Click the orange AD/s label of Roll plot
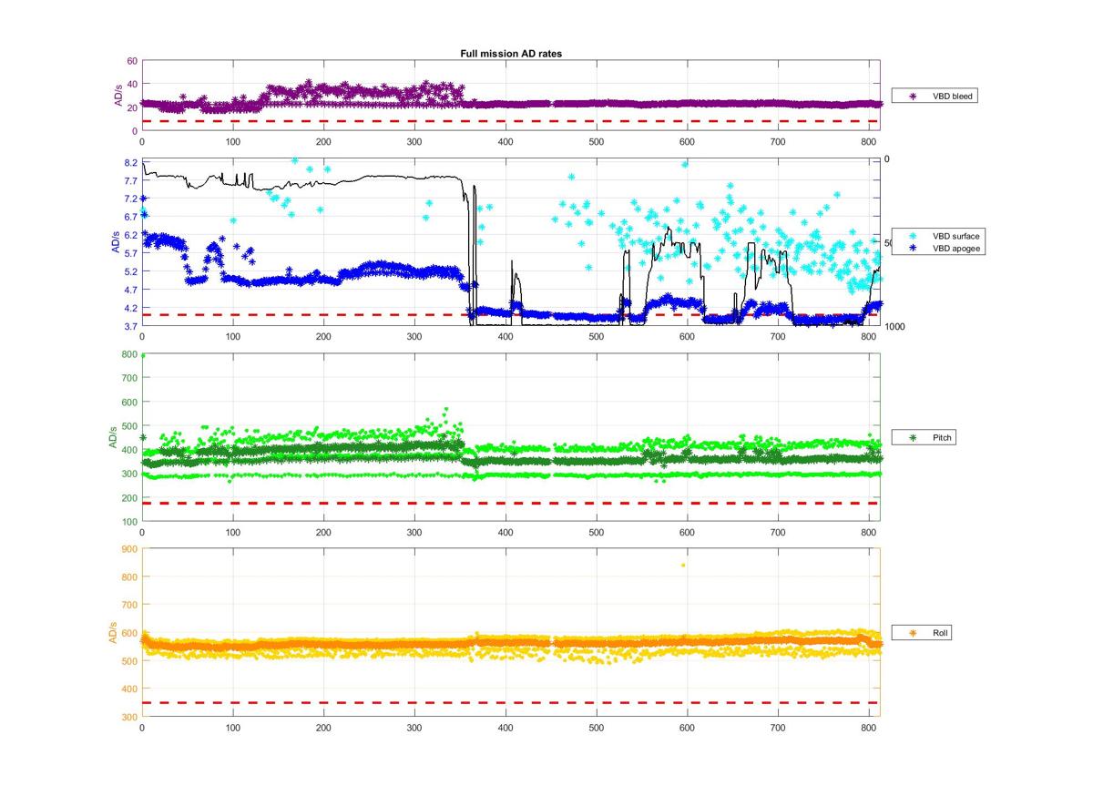The image size is (1093, 806). tap(113, 631)
